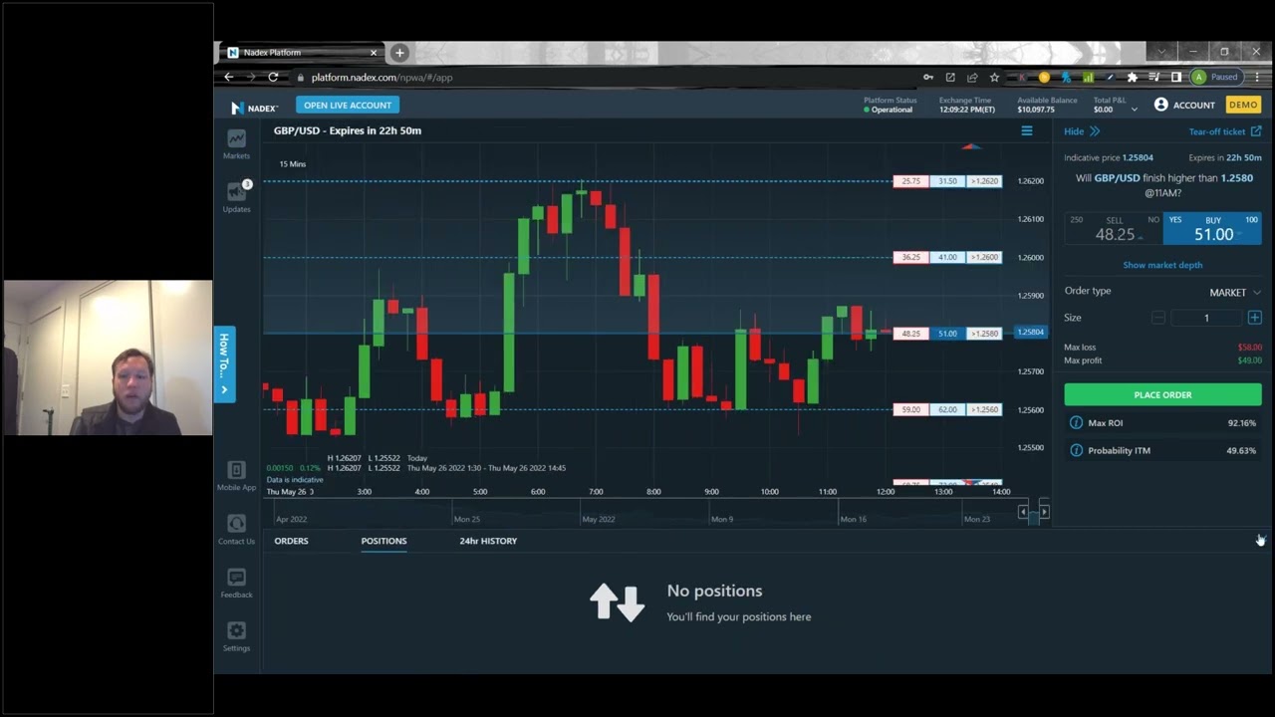
Task: Open Max ROI info icon
Action: (1076, 423)
